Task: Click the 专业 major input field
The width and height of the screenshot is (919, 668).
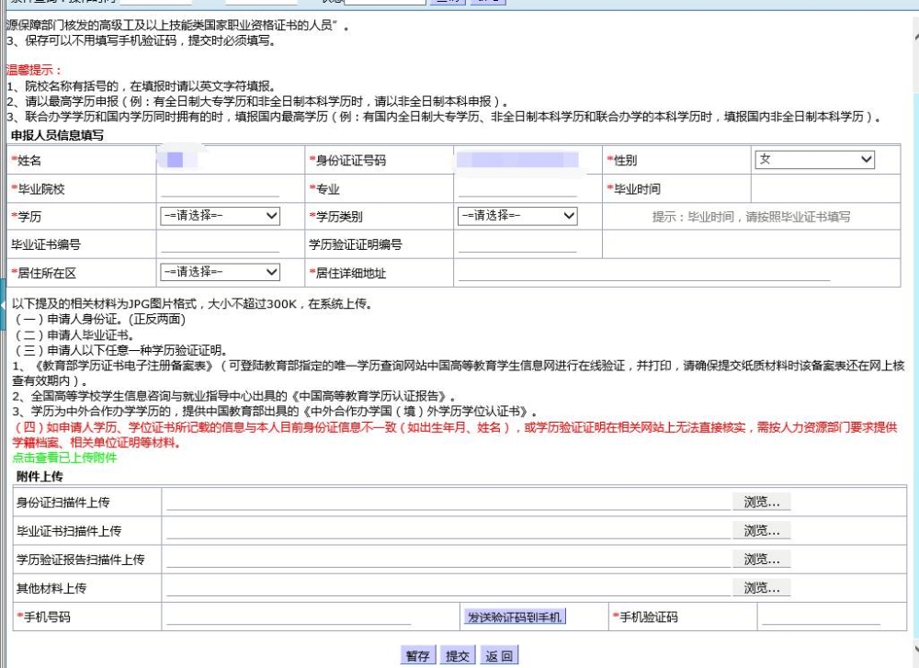Action: 516,188
